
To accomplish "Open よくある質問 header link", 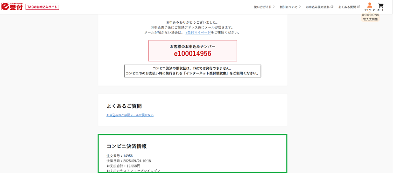I will coord(349,7).
